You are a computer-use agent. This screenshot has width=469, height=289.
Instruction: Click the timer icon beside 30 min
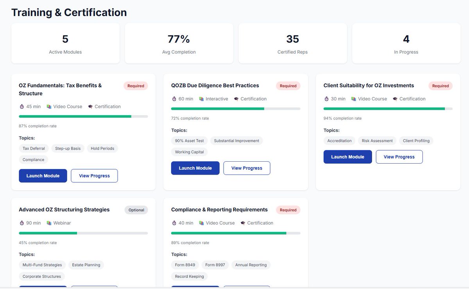coord(326,99)
